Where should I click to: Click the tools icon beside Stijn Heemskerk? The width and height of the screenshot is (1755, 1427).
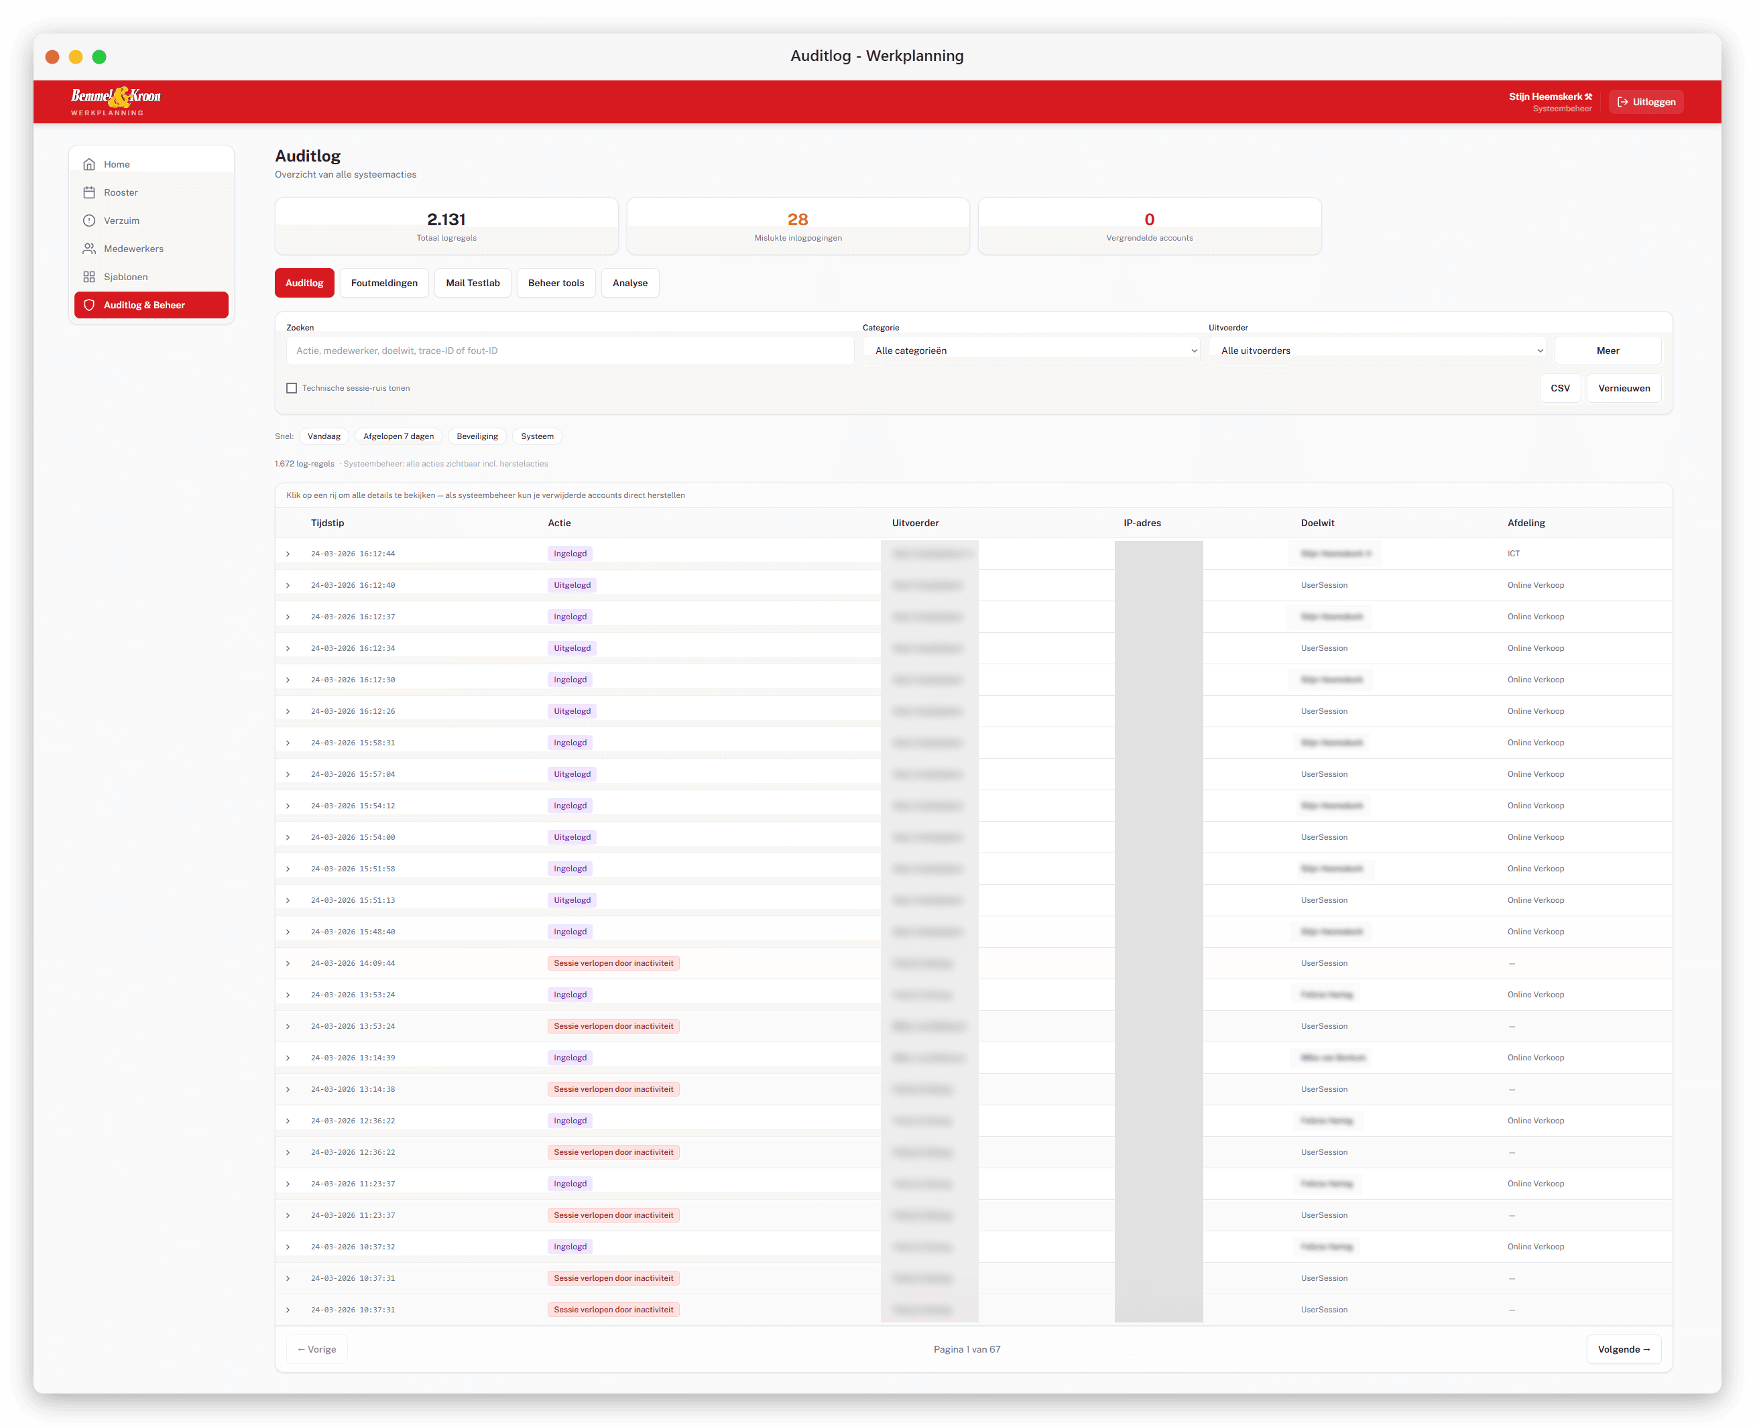coord(1588,96)
